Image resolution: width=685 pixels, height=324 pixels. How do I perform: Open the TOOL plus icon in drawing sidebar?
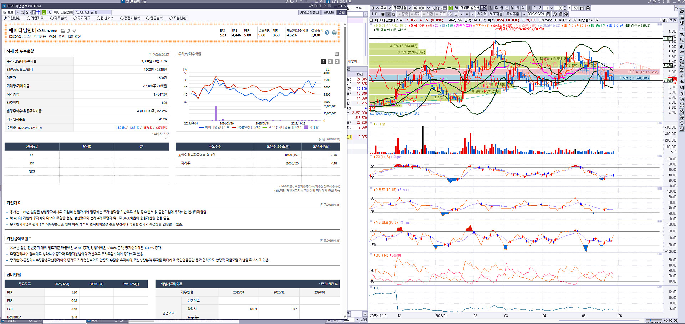point(682,17)
